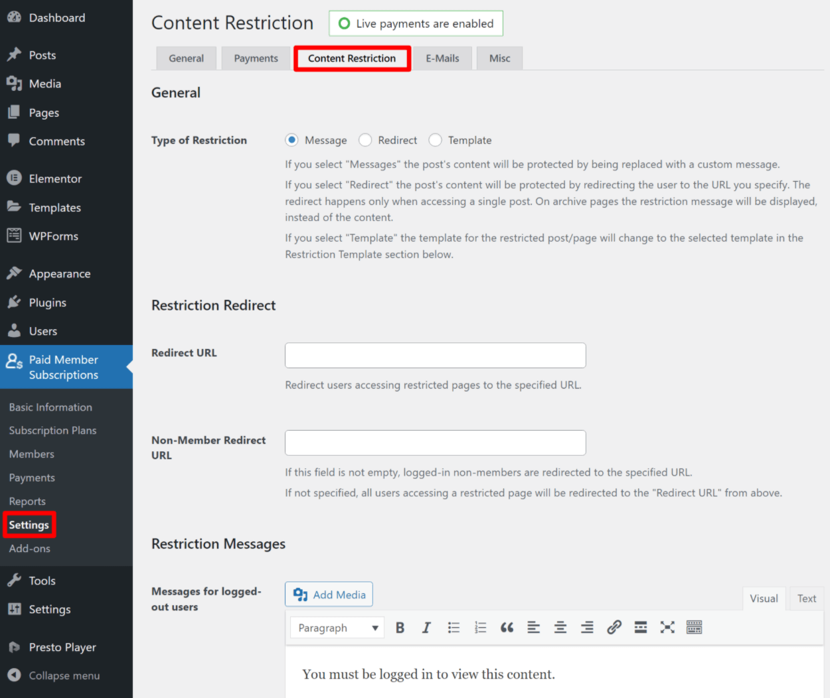Click the Comments bubble icon
The width and height of the screenshot is (830, 698).
coord(14,140)
